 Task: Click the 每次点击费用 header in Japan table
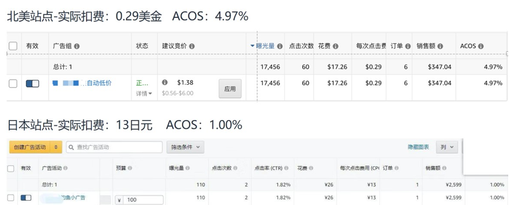[360, 168]
